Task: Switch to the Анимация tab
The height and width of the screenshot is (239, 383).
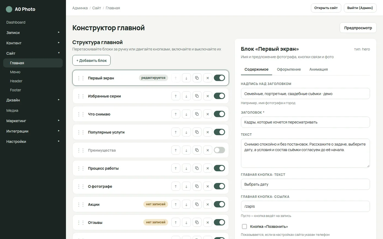Action: click(318, 69)
